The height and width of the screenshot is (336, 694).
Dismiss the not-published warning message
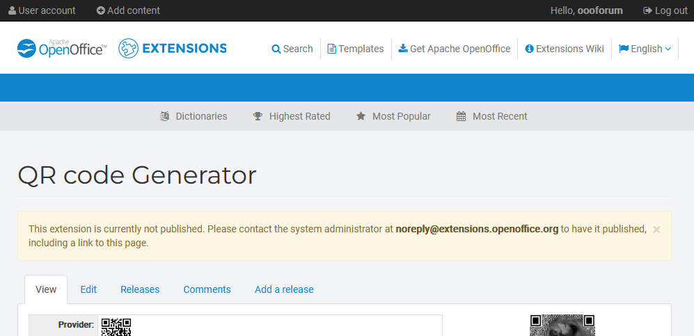tap(656, 229)
